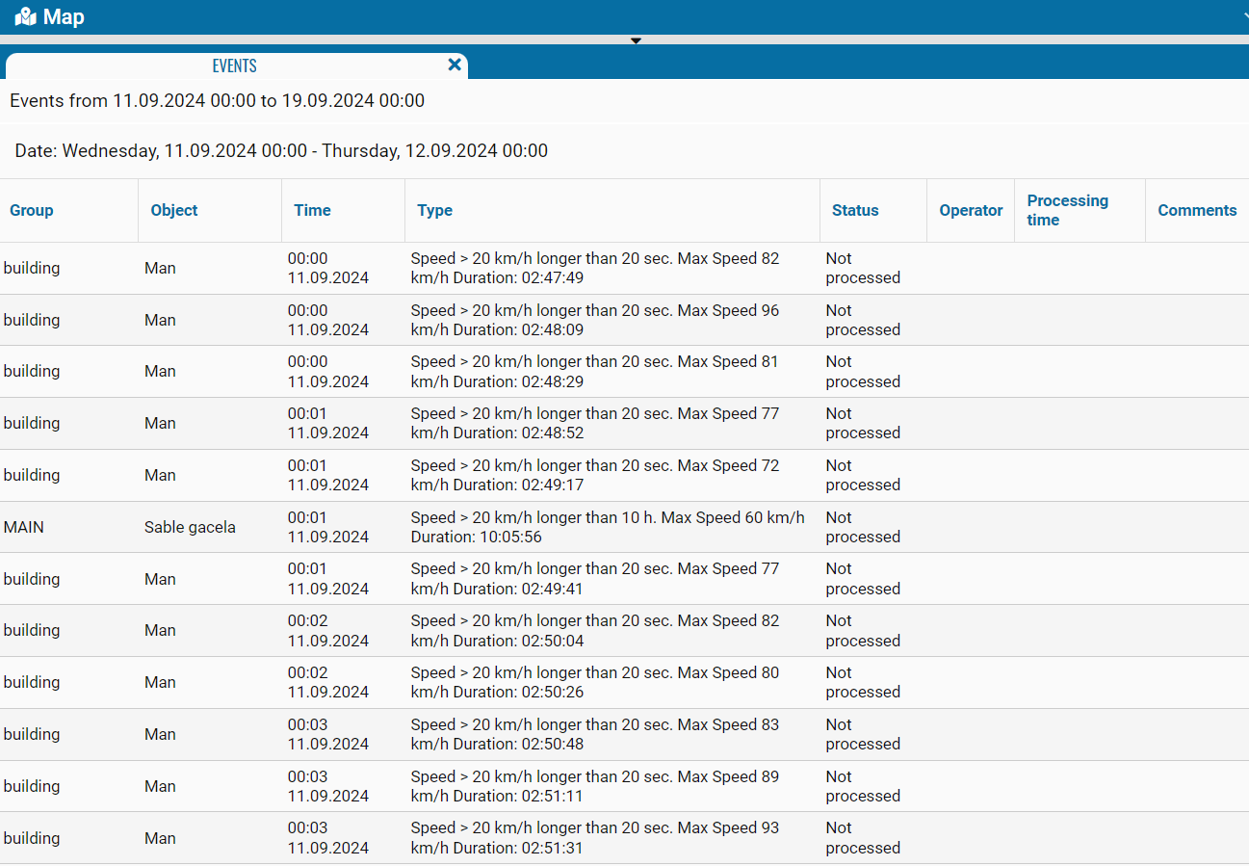
Task: Sort by the Group column header
Action: pyautogui.click(x=32, y=210)
